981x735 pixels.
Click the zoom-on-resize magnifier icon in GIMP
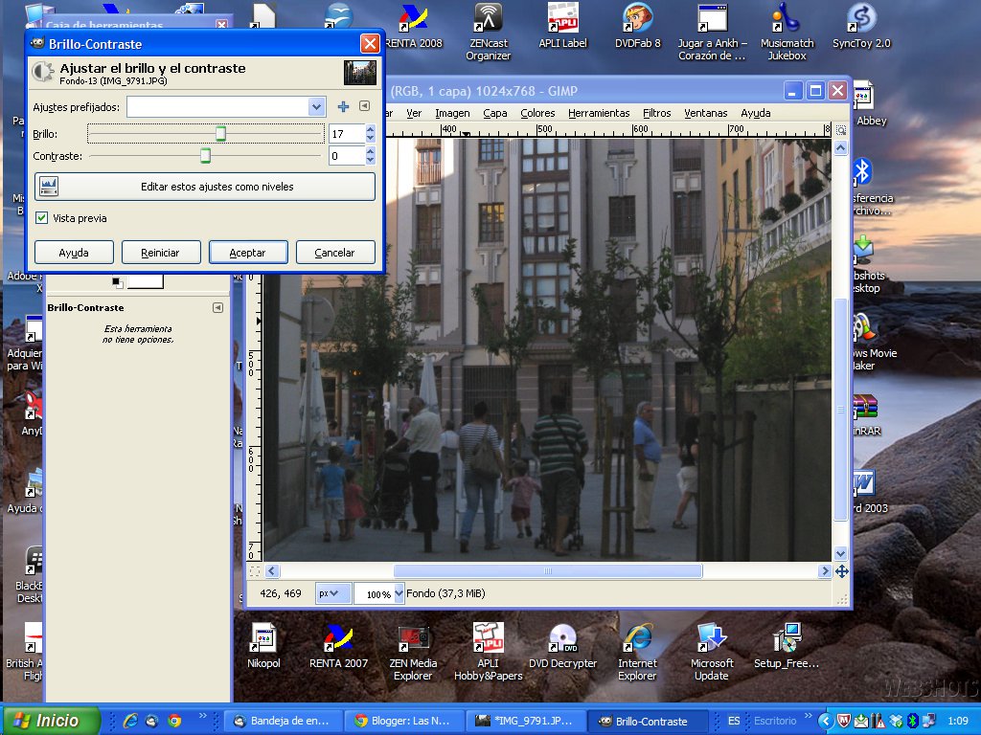tap(841, 130)
